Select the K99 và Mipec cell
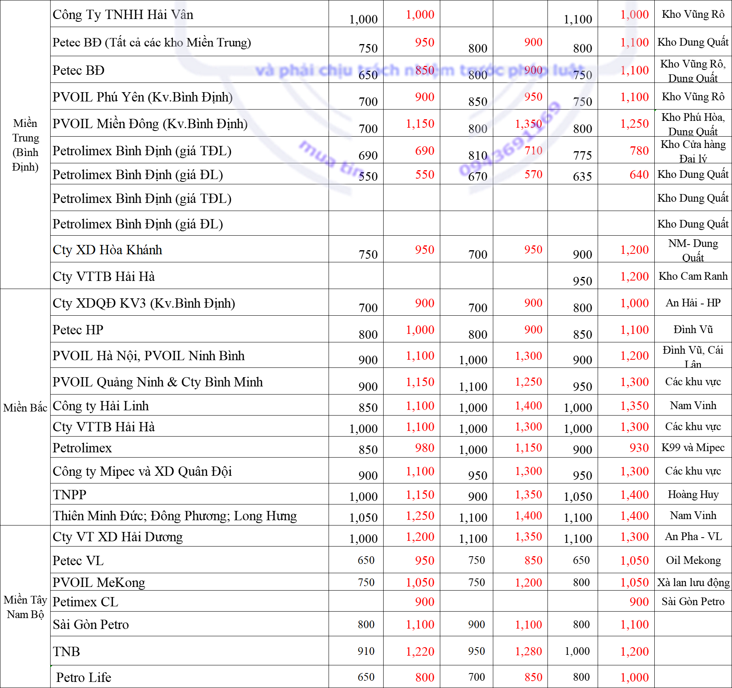 click(693, 447)
